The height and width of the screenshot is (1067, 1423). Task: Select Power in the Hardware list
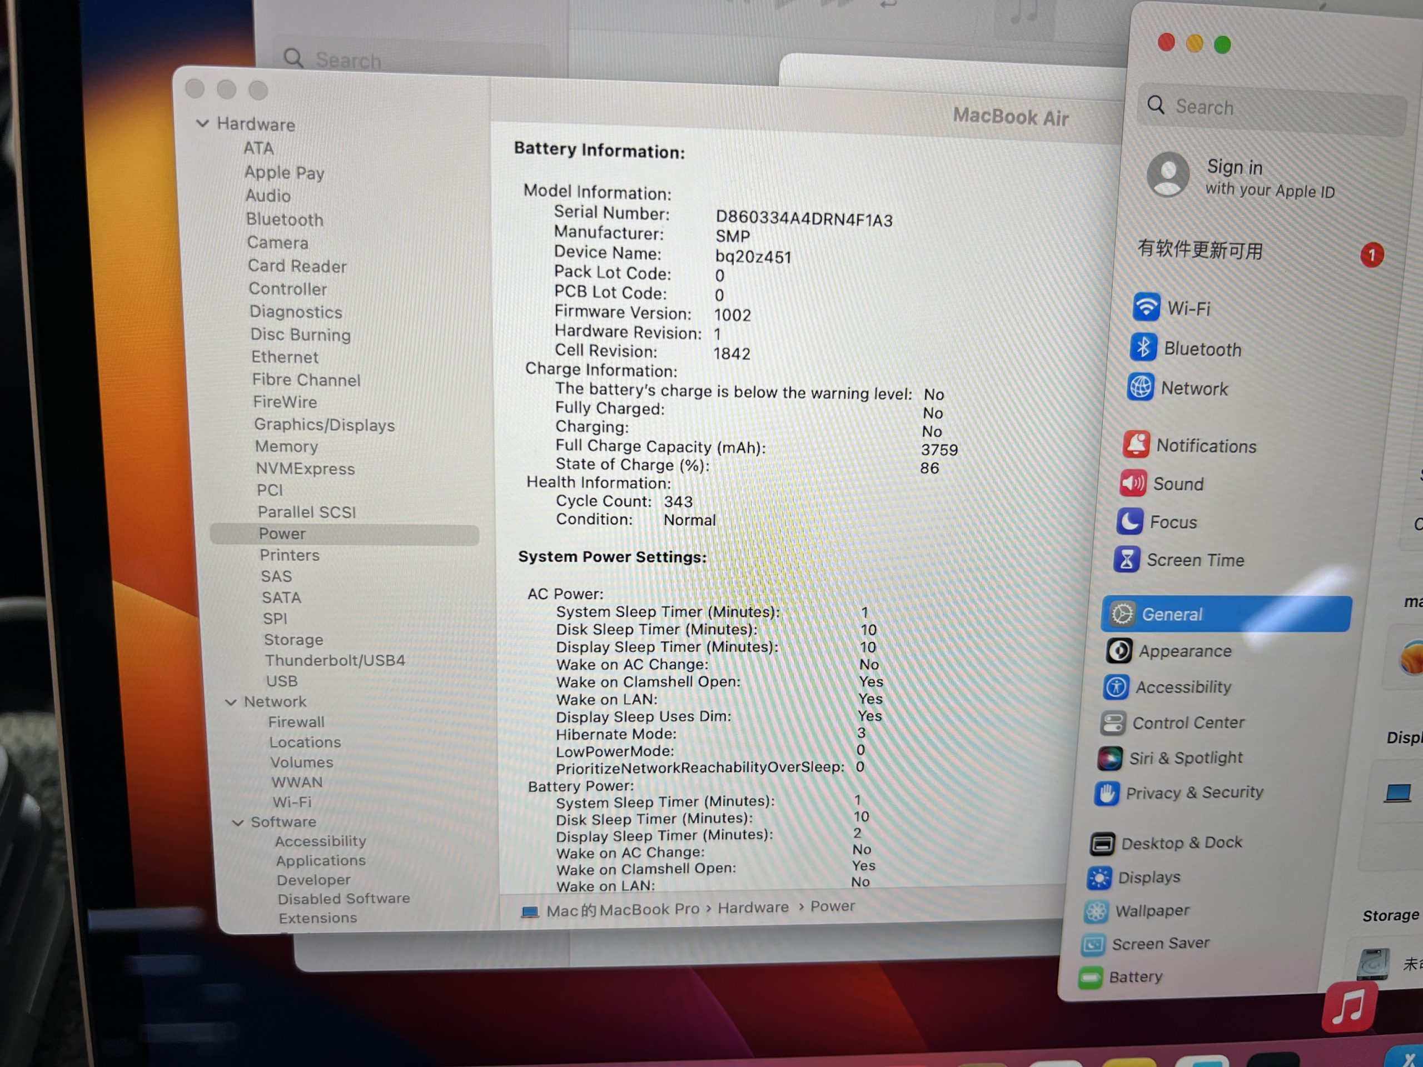pyautogui.click(x=345, y=534)
